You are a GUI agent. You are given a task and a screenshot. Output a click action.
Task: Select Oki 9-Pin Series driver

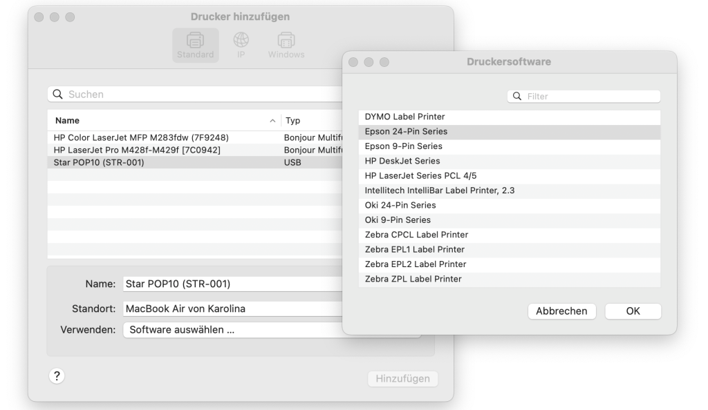[510, 220]
